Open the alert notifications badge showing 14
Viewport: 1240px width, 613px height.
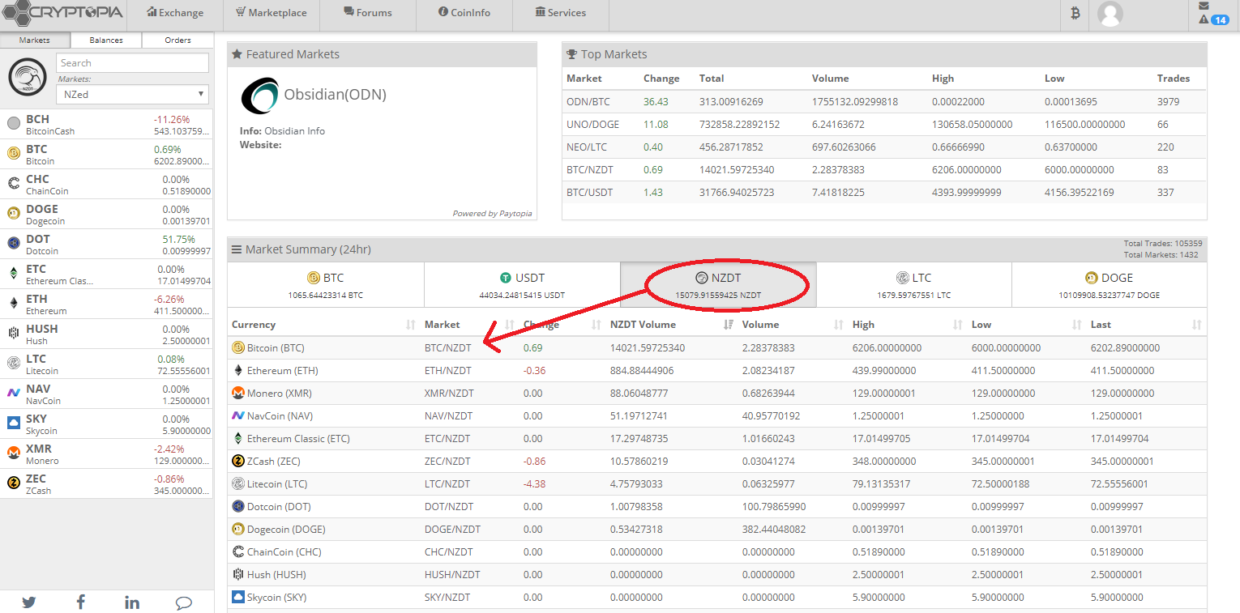[1220, 19]
